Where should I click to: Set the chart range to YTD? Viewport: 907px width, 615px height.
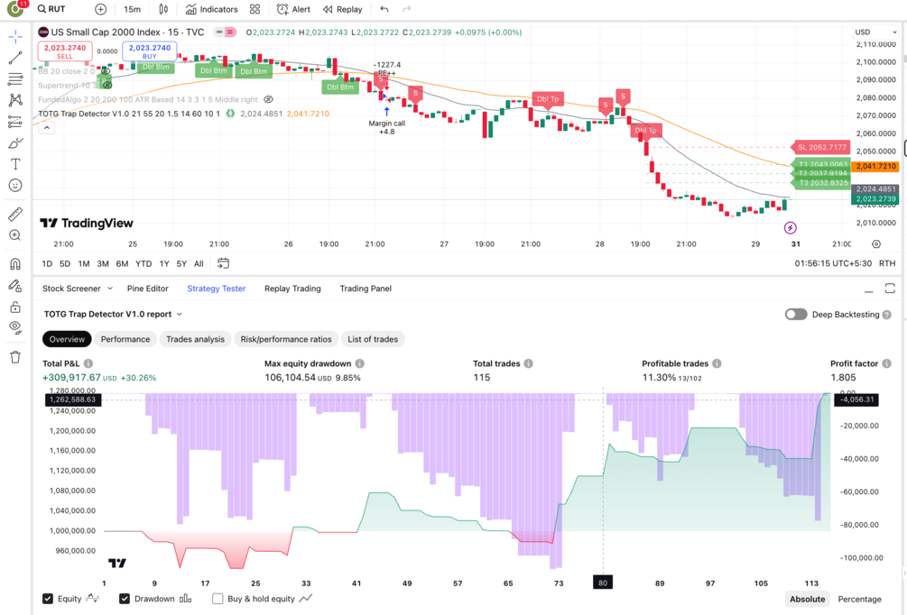tap(143, 263)
